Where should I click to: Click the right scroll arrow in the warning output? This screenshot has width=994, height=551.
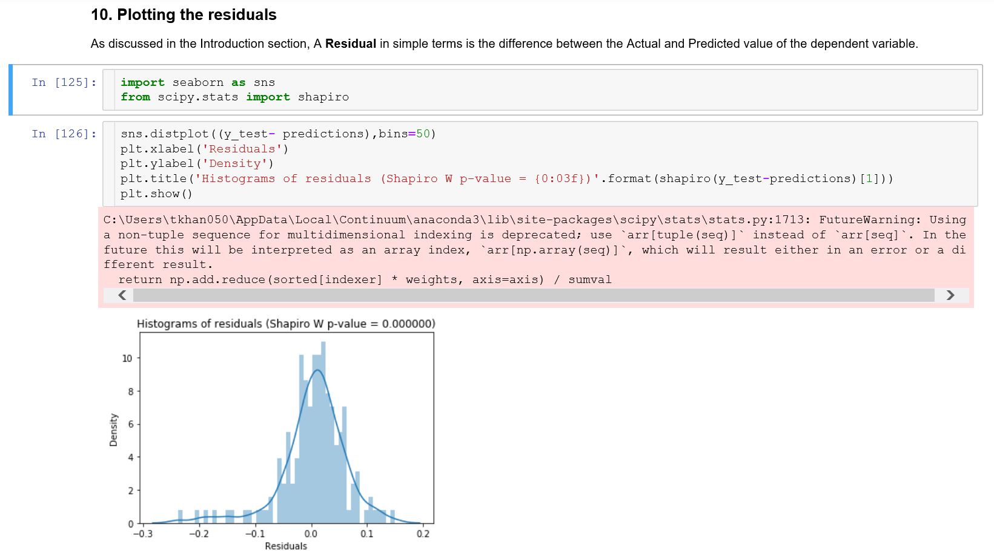point(950,295)
